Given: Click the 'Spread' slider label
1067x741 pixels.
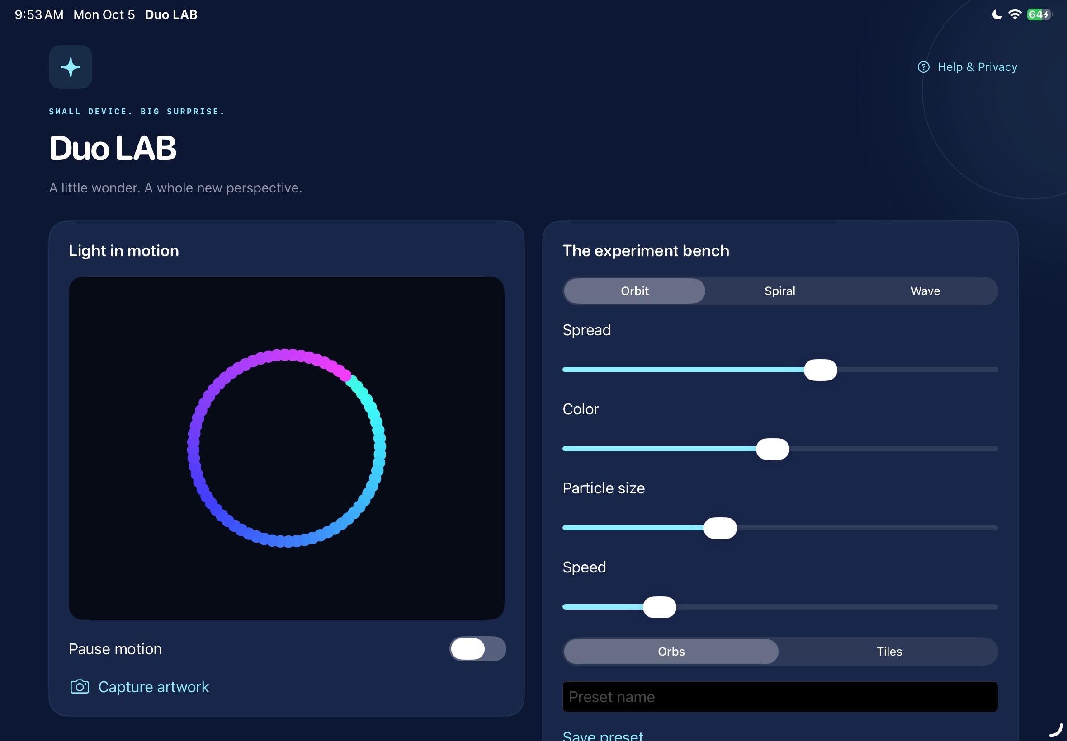Looking at the screenshot, I should pyautogui.click(x=587, y=330).
